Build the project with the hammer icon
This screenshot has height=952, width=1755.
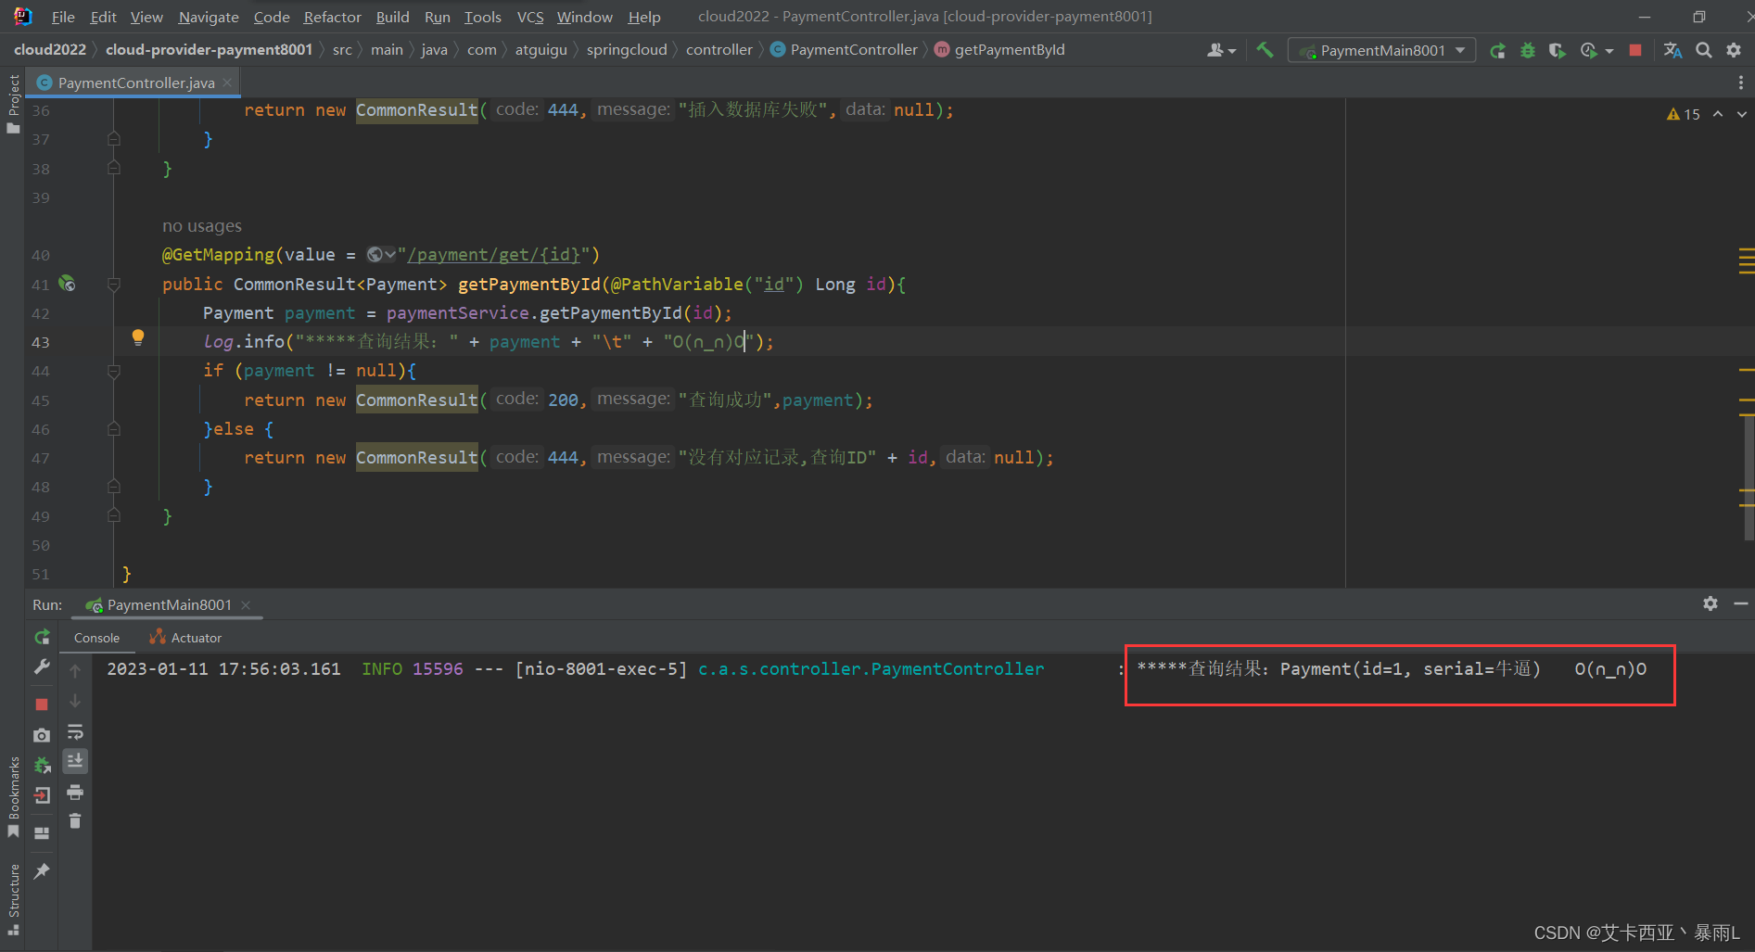tap(1265, 49)
